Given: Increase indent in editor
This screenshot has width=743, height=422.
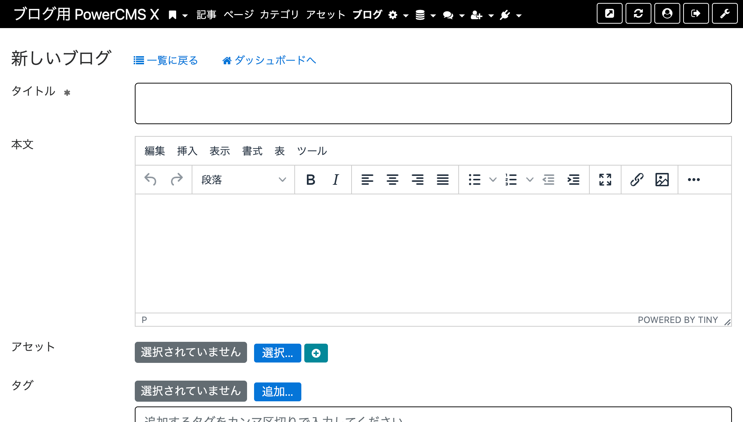Looking at the screenshot, I should click(573, 180).
